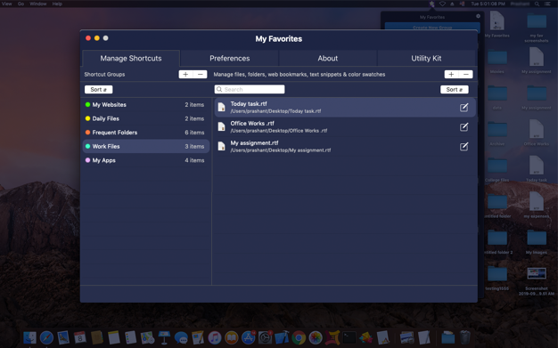Click pink color dot of My Apps
This screenshot has width=558, height=348.
coord(87,160)
